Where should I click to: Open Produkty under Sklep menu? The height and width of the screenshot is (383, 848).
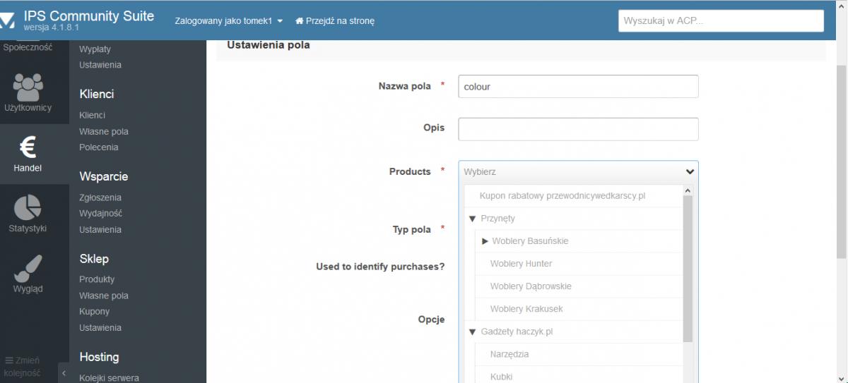coord(97,279)
